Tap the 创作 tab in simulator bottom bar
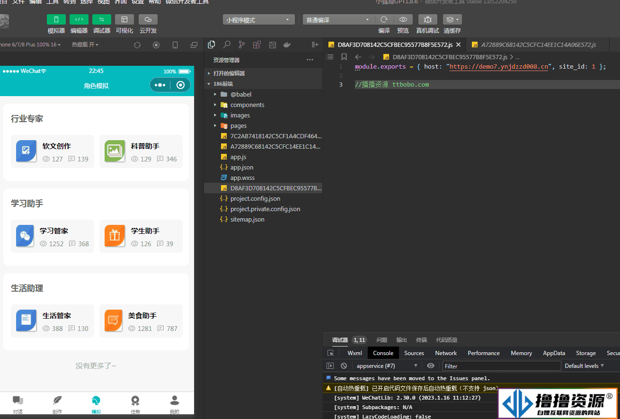 point(57,405)
